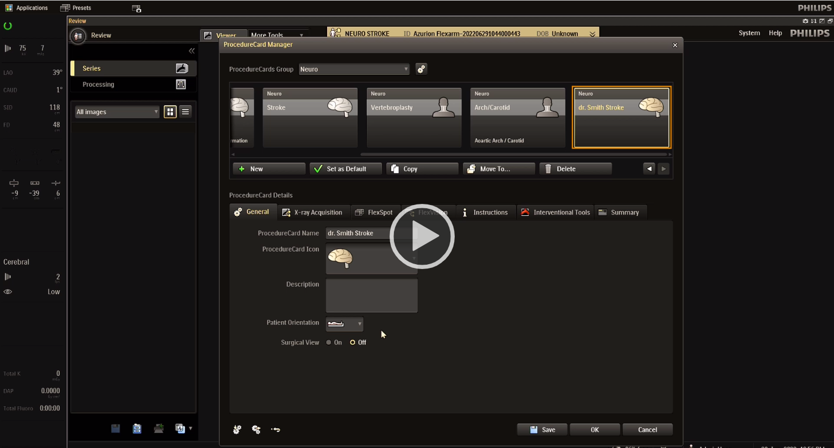Screen dimensions: 834x448
Task: Open the All images filter dropdown
Action: tap(117, 112)
